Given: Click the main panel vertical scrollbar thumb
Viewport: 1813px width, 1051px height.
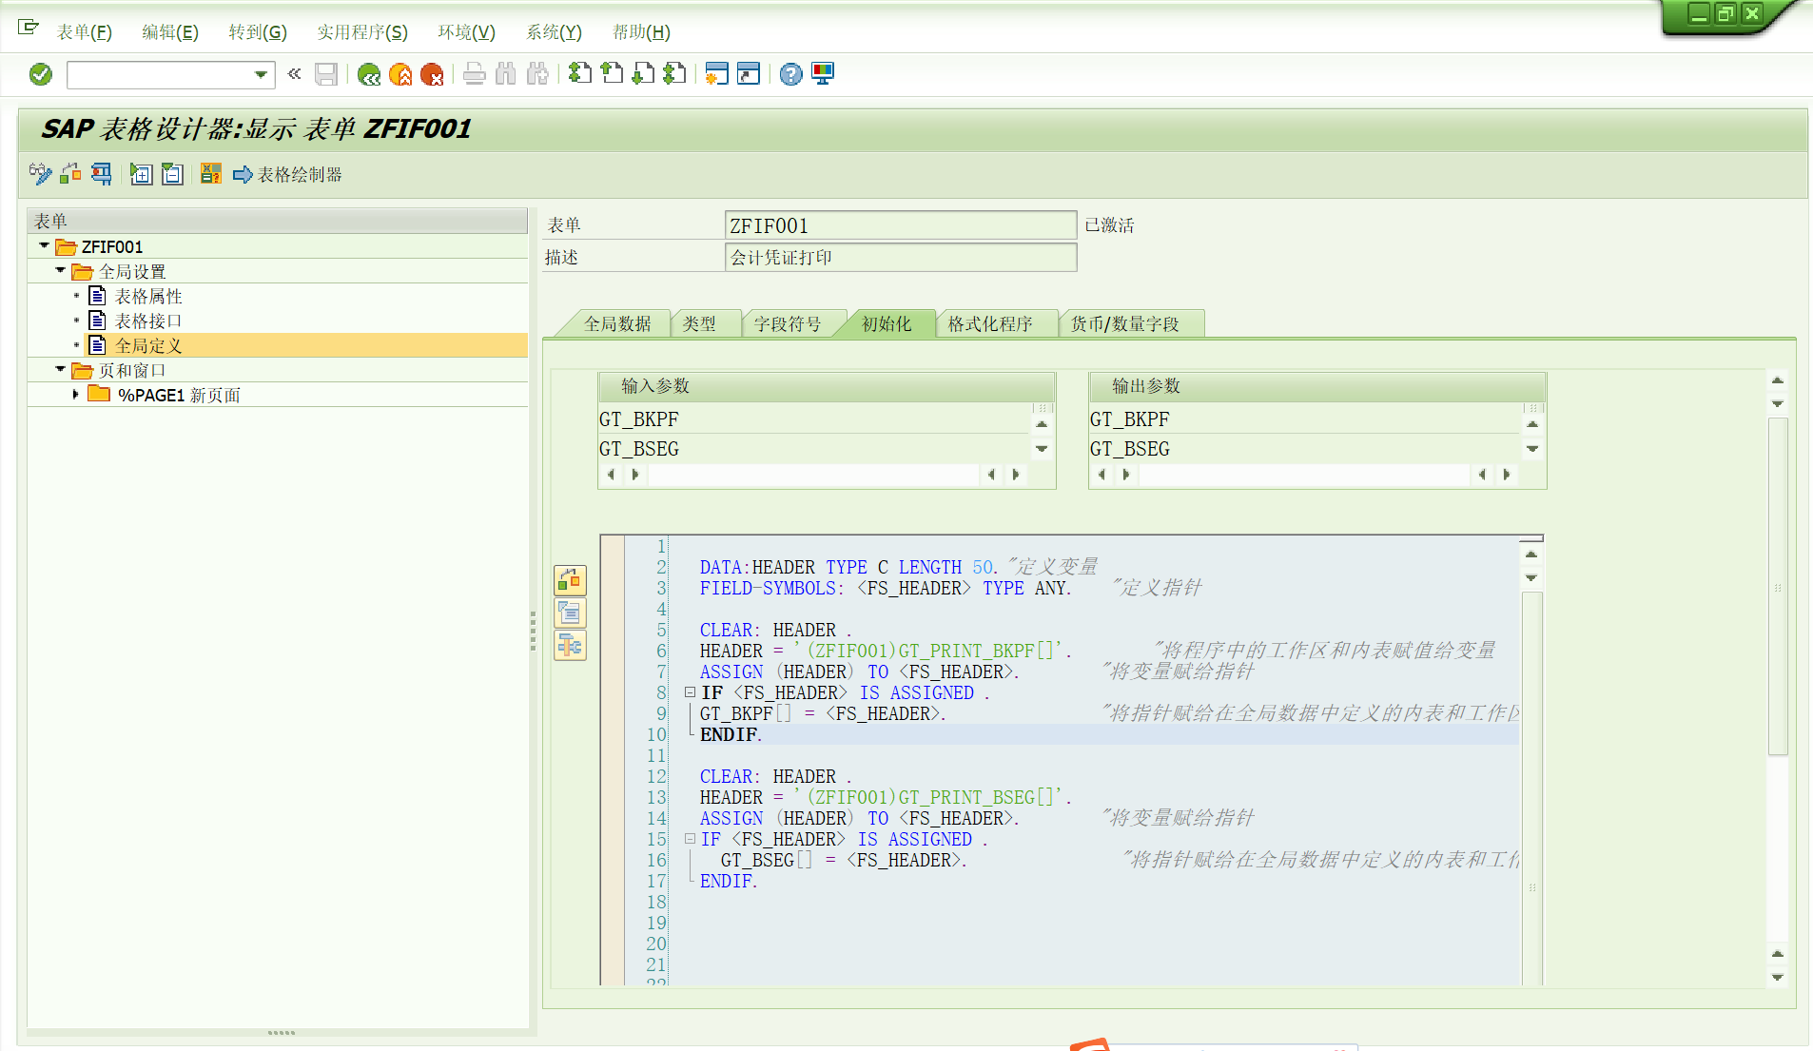Looking at the screenshot, I should pyautogui.click(x=1778, y=587).
